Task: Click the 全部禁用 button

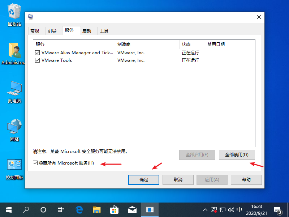Action: [237, 154]
